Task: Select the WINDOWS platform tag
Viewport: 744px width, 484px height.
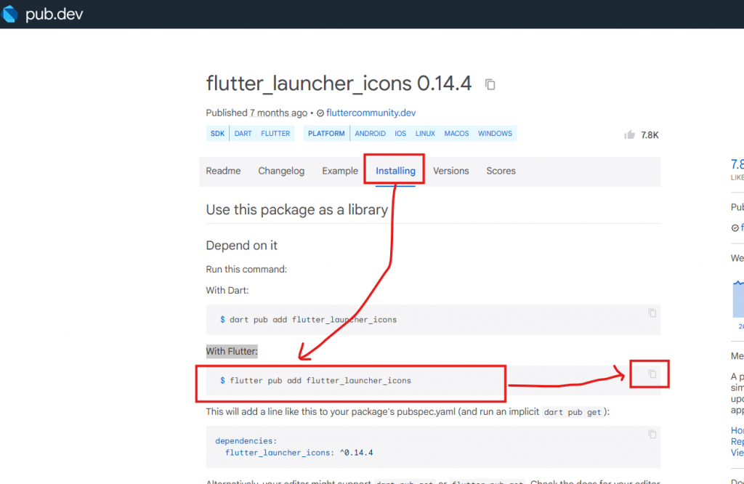Action: [495, 134]
